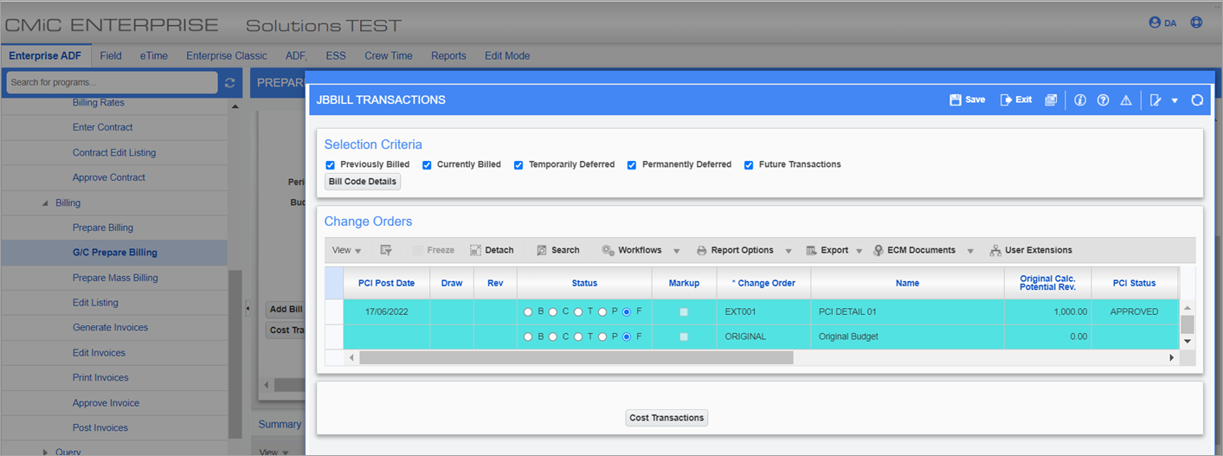The height and width of the screenshot is (456, 1223).
Task: Click the refresh circle icon in the title bar
Action: point(1197,100)
